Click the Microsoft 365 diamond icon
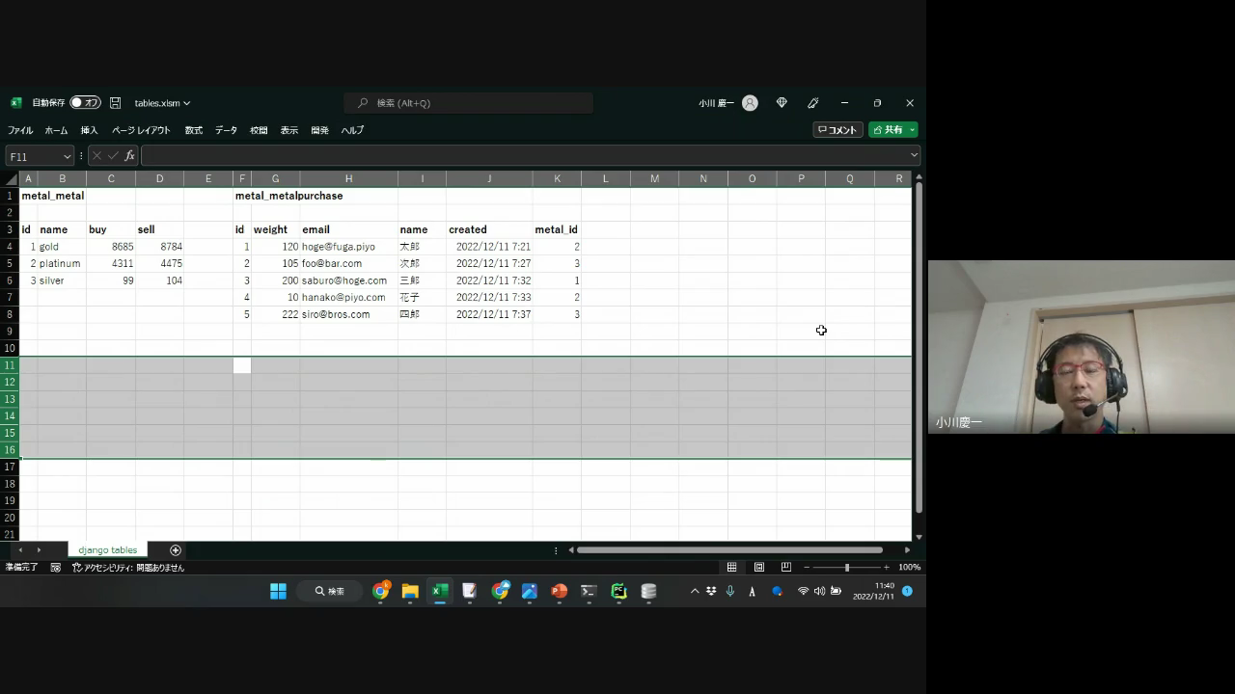1235x694 pixels. pyautogui.click(x=782, y=103)
